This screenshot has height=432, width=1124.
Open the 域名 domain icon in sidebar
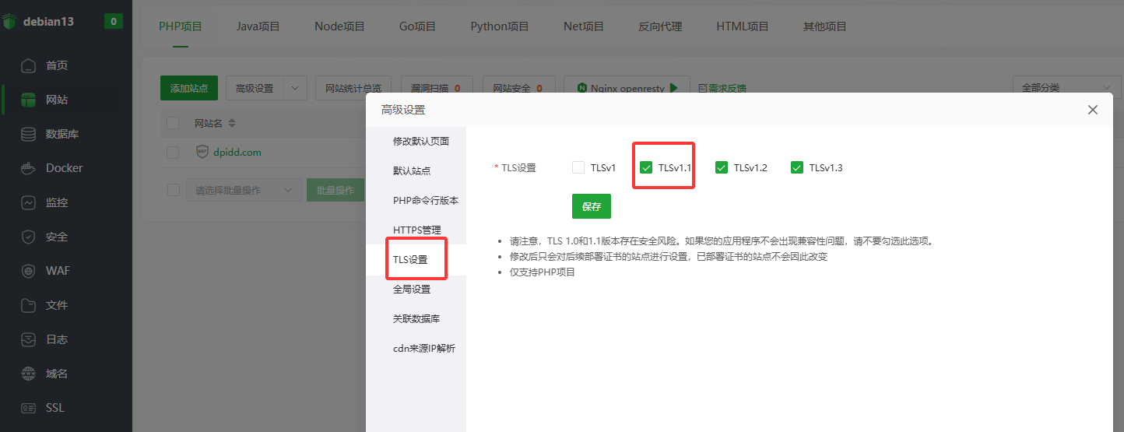29,374
